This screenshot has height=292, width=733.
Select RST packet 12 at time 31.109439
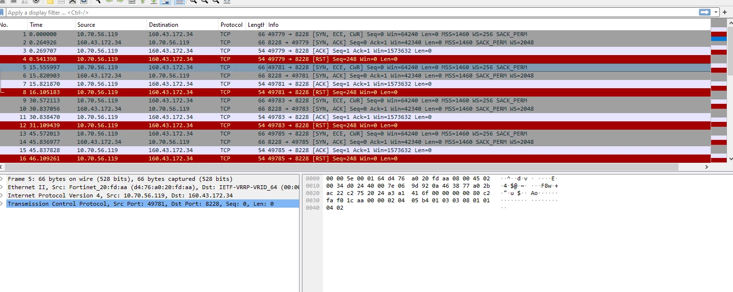point(355,125)
